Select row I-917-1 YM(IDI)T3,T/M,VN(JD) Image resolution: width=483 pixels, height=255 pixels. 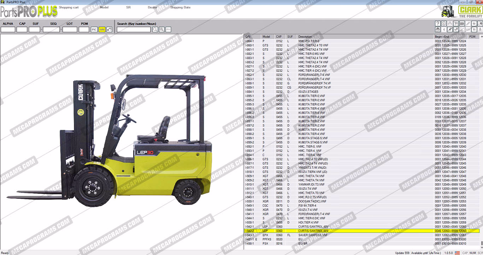[x=362, y=168]
